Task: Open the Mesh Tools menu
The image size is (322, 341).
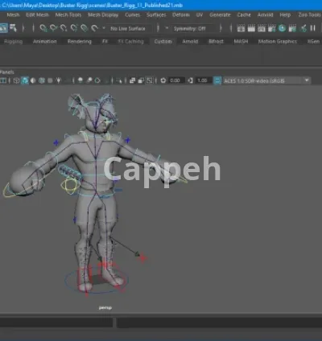Action: [x=68, y=15]
